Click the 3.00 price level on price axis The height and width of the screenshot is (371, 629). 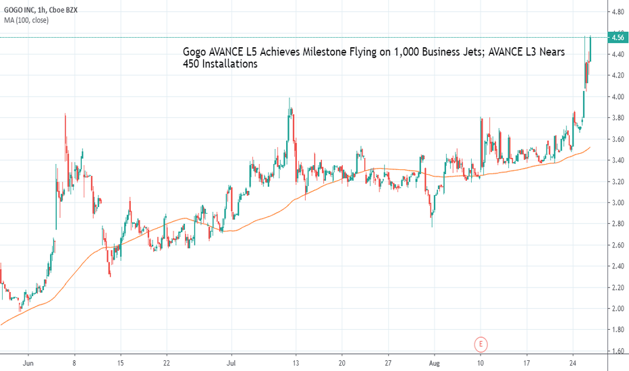point(618,202)
